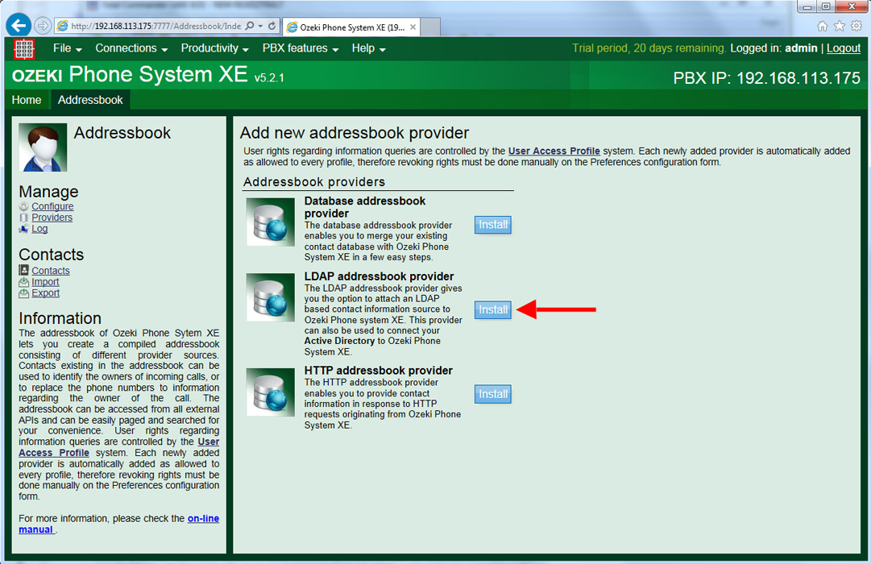871x564 pixels.
Task: Open browser favorites star icon
Action: click(x=840, y=26)
